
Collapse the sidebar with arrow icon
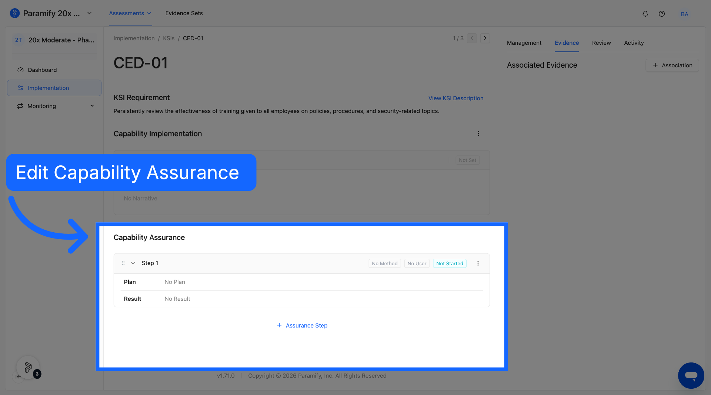pos(18,377)
